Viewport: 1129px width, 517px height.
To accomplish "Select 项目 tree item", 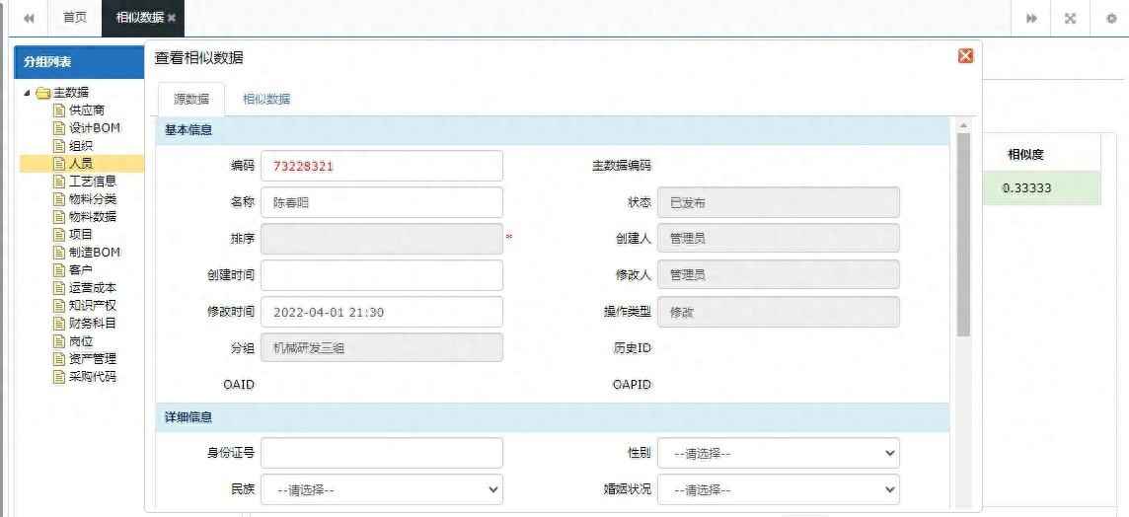I will (x=81, y=235).
